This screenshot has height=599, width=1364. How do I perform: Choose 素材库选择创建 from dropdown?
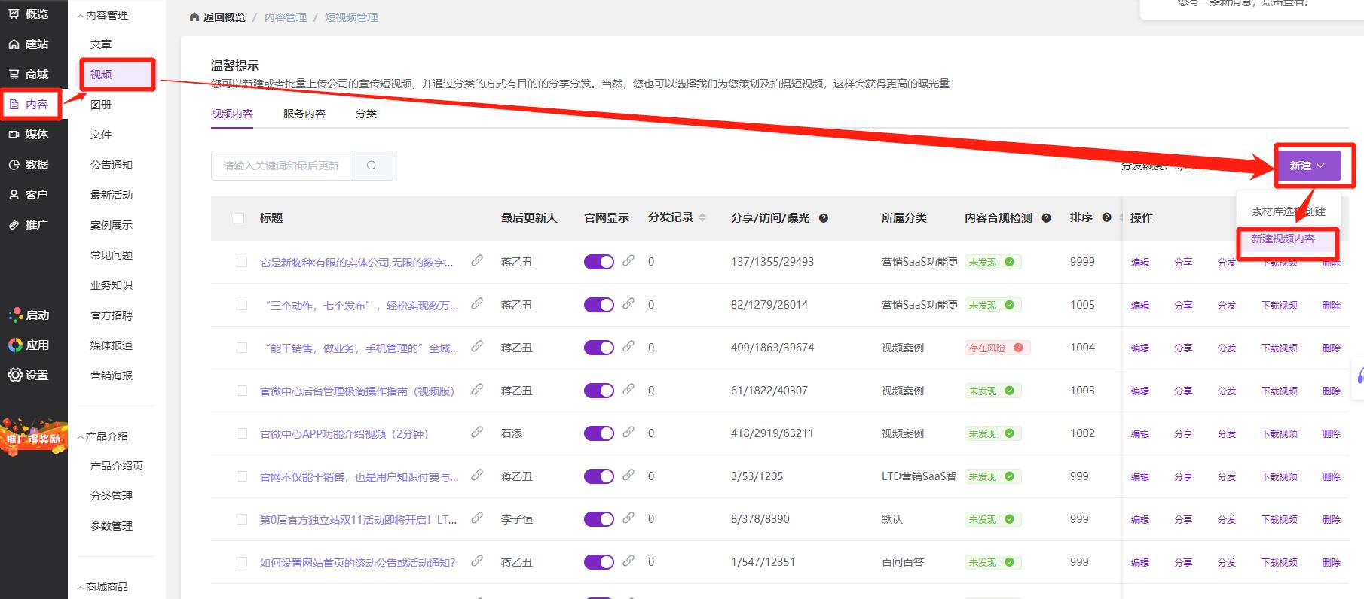1289,211
